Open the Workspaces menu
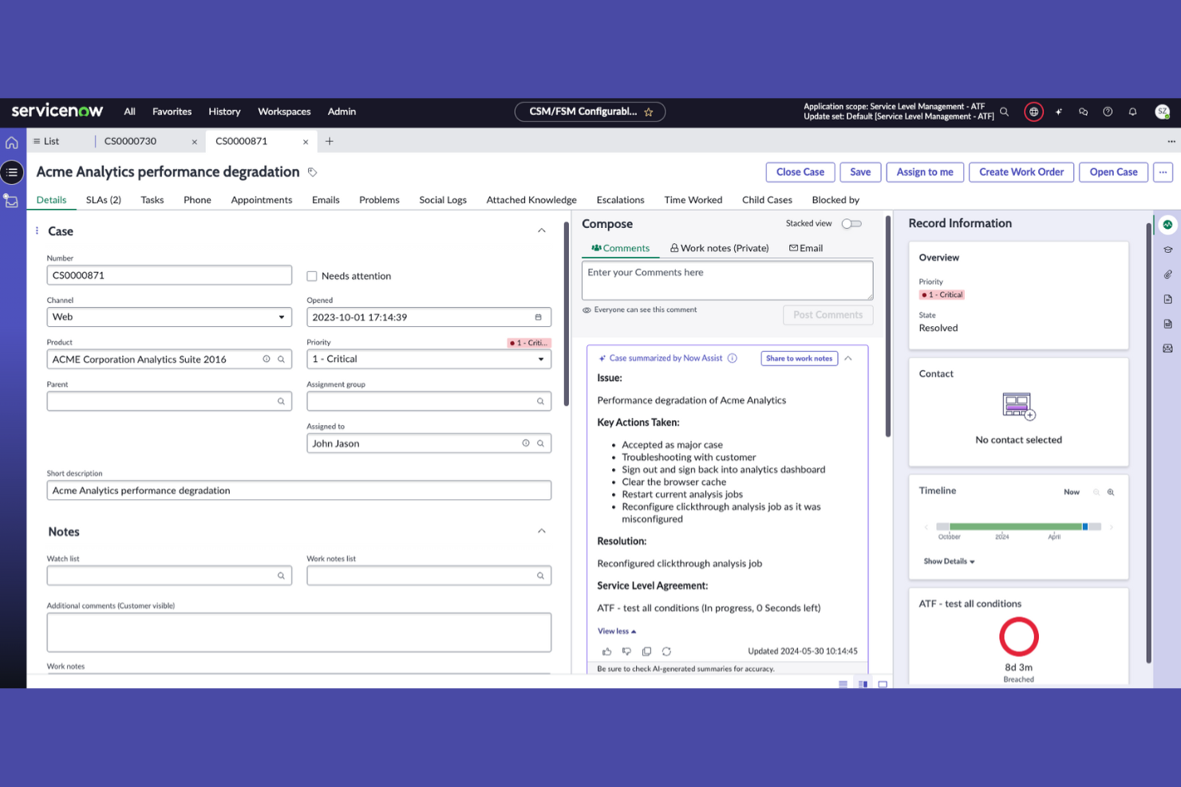Screen dimensions: 1181x787 tap(284, 112)
